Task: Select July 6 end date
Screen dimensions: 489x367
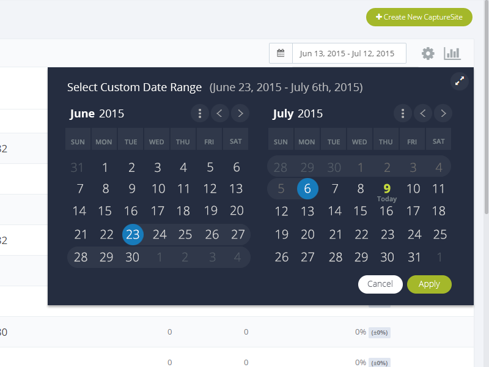Action: coord(307,189)
